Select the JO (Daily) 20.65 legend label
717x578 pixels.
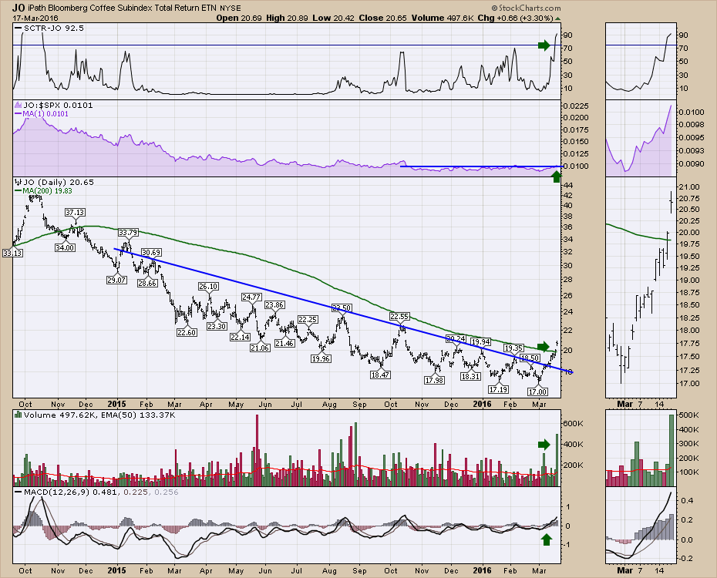point(59,183)
